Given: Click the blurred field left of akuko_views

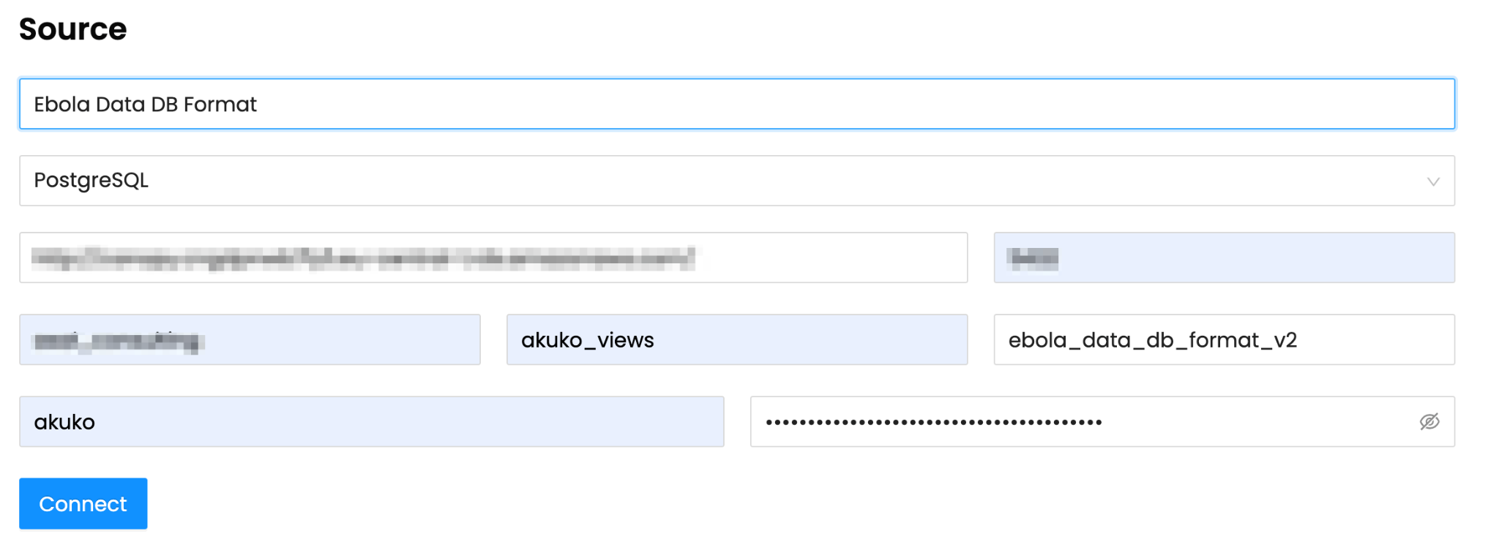Looking at the screenshot, I should coord(250,339).
